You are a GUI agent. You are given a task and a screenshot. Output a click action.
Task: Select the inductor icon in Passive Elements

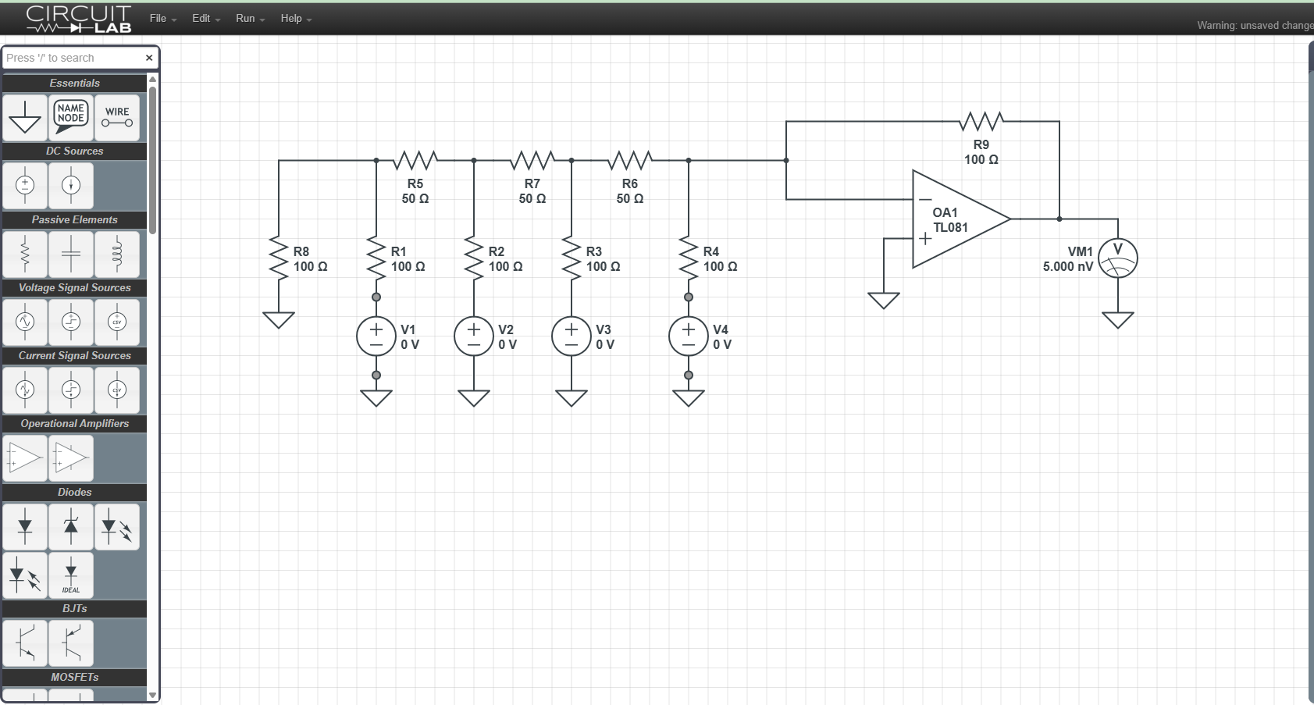coord(117,255)
